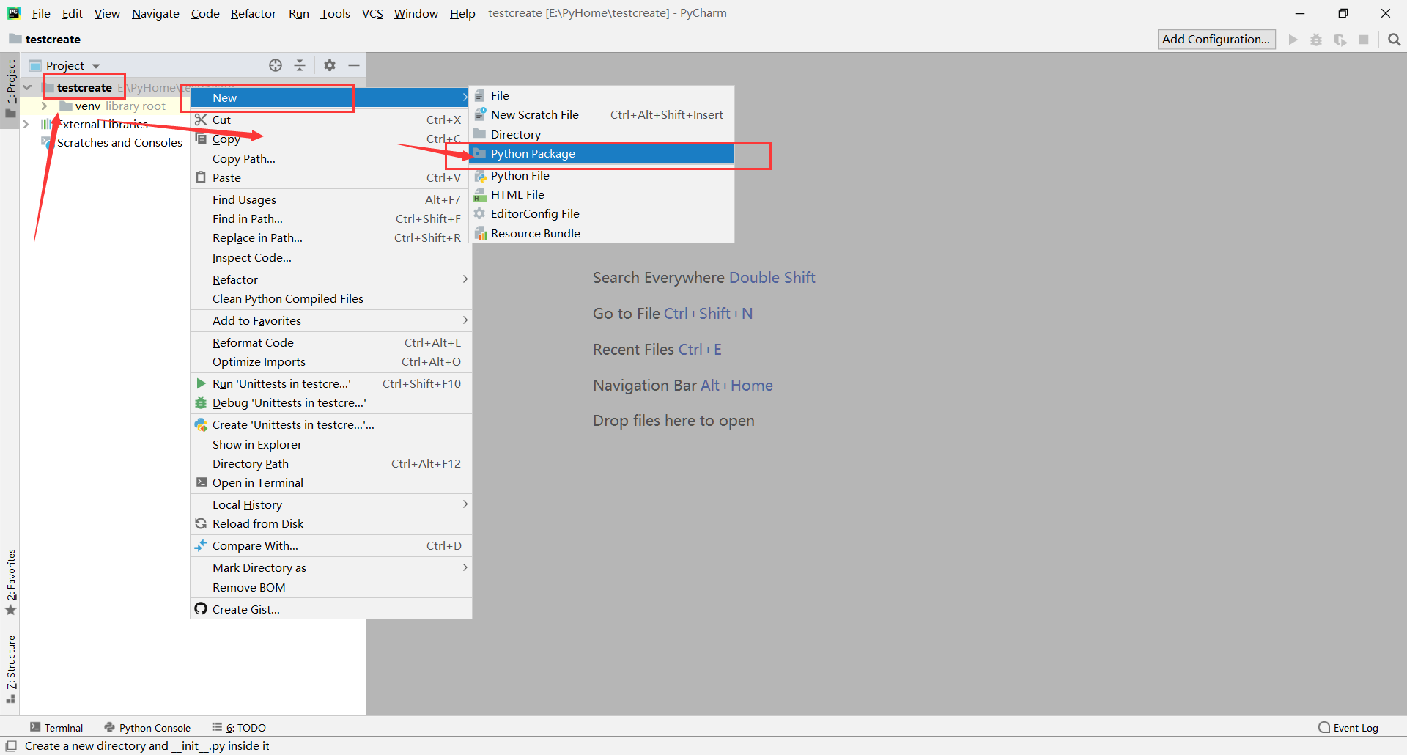Click the PyCharm logo icon in title bar

[14, 12]
